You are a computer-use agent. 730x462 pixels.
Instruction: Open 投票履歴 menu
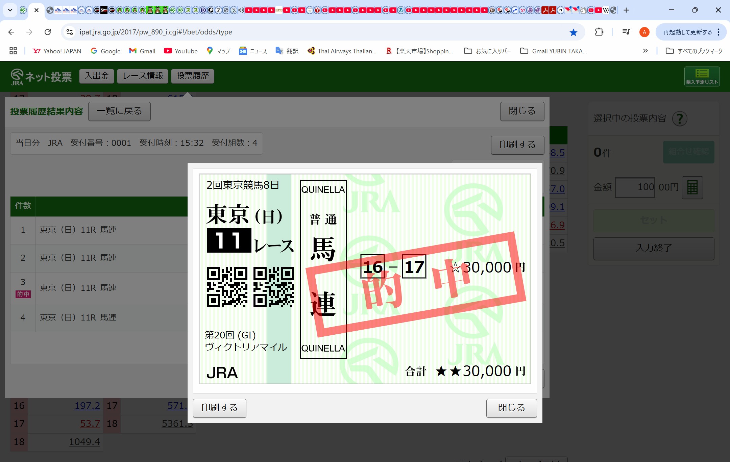pos(193,76)
